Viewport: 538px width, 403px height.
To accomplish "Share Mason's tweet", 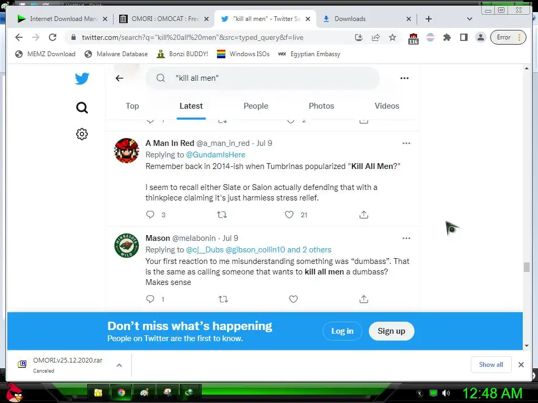I will (x=364, y=299).
